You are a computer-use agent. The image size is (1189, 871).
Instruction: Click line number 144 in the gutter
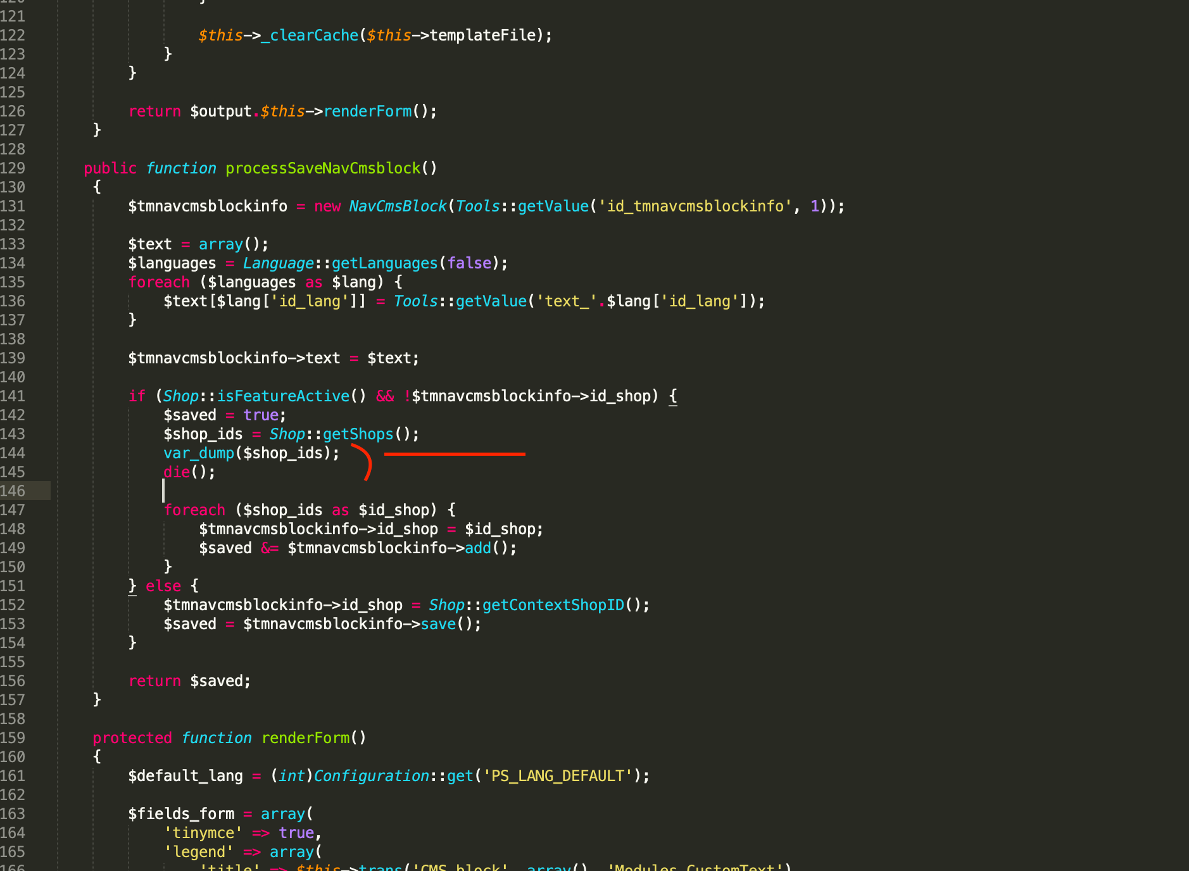[13, 453]
